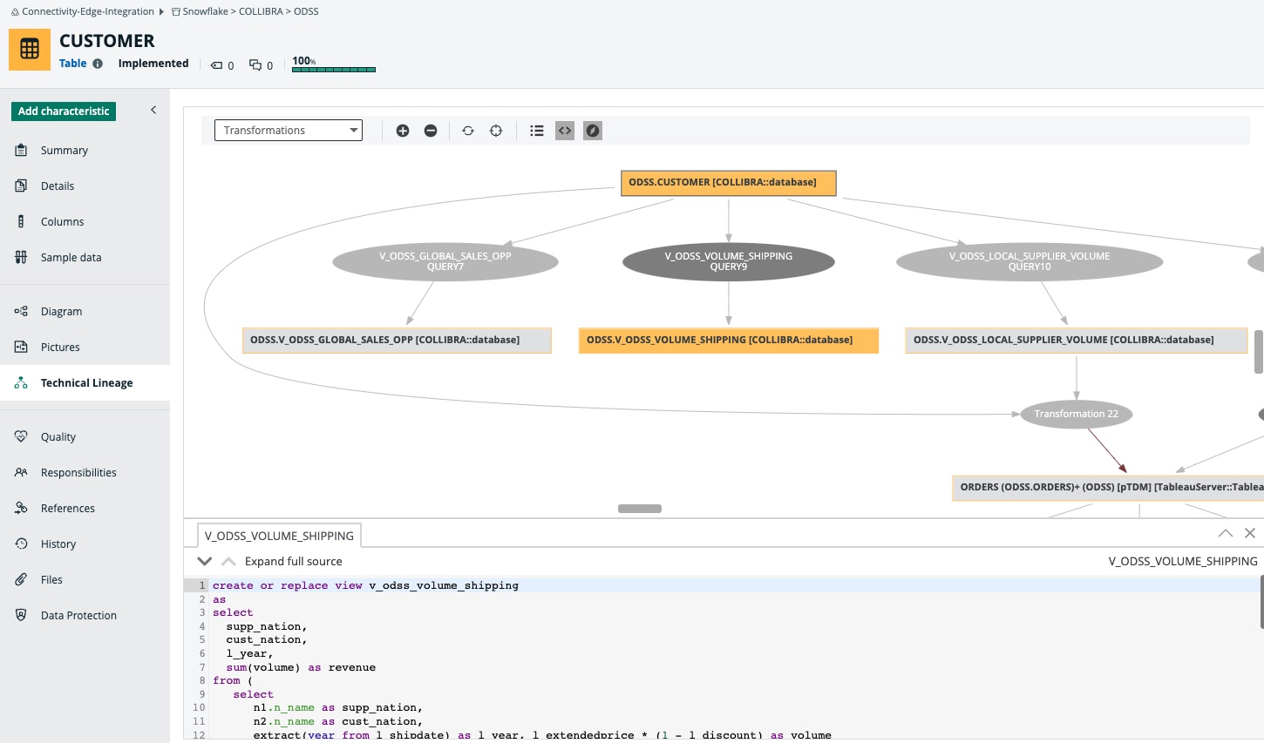Open the list view icon in toolbar
This screenshot has width=1264, height=743.
[x=537, y=131]
